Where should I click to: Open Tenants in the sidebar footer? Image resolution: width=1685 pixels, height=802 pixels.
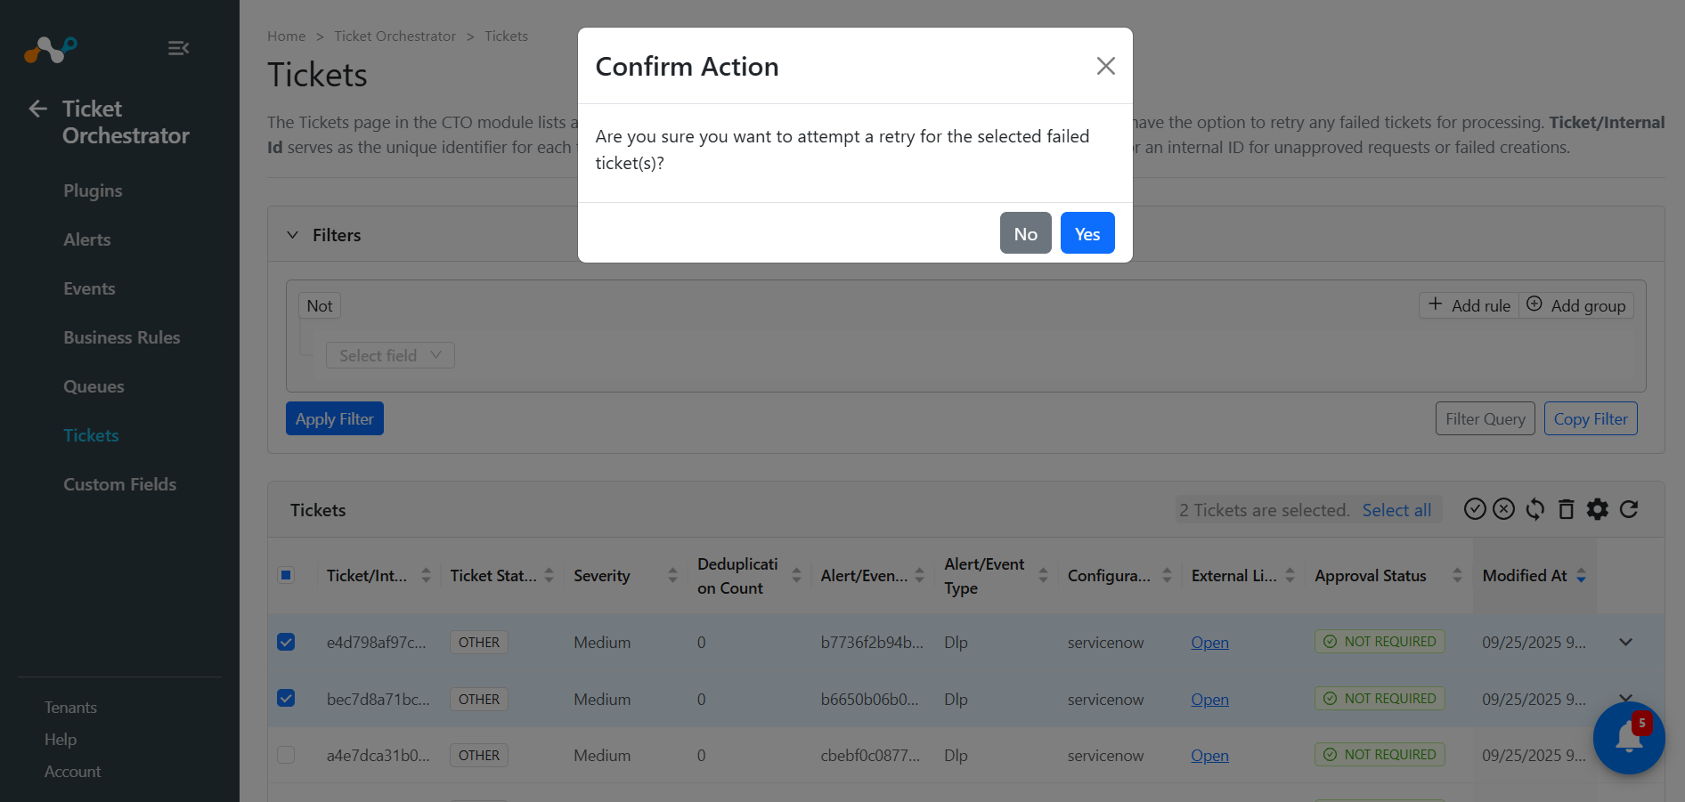click(x=70, y=708)
